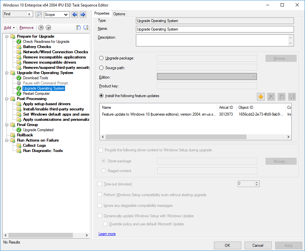Click the green check icon of Download Tools
Image resolution: width=305 pixels, height=251 pixels.
[19, 78]
